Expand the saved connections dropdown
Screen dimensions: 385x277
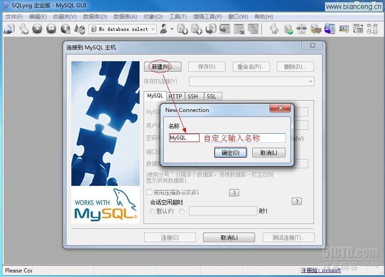tap(310, 81)
